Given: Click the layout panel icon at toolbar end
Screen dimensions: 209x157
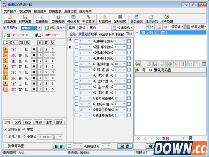Looking at the screenshot, I should (204, 64).
